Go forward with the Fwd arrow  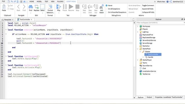click(24, 7)
